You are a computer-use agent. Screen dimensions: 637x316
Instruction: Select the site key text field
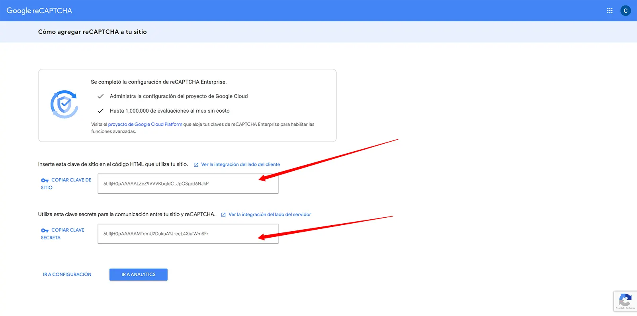(188, 184)
